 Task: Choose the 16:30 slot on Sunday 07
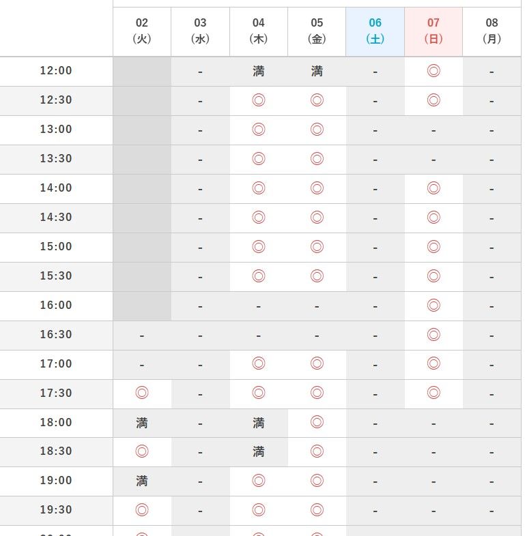[434, 334]
